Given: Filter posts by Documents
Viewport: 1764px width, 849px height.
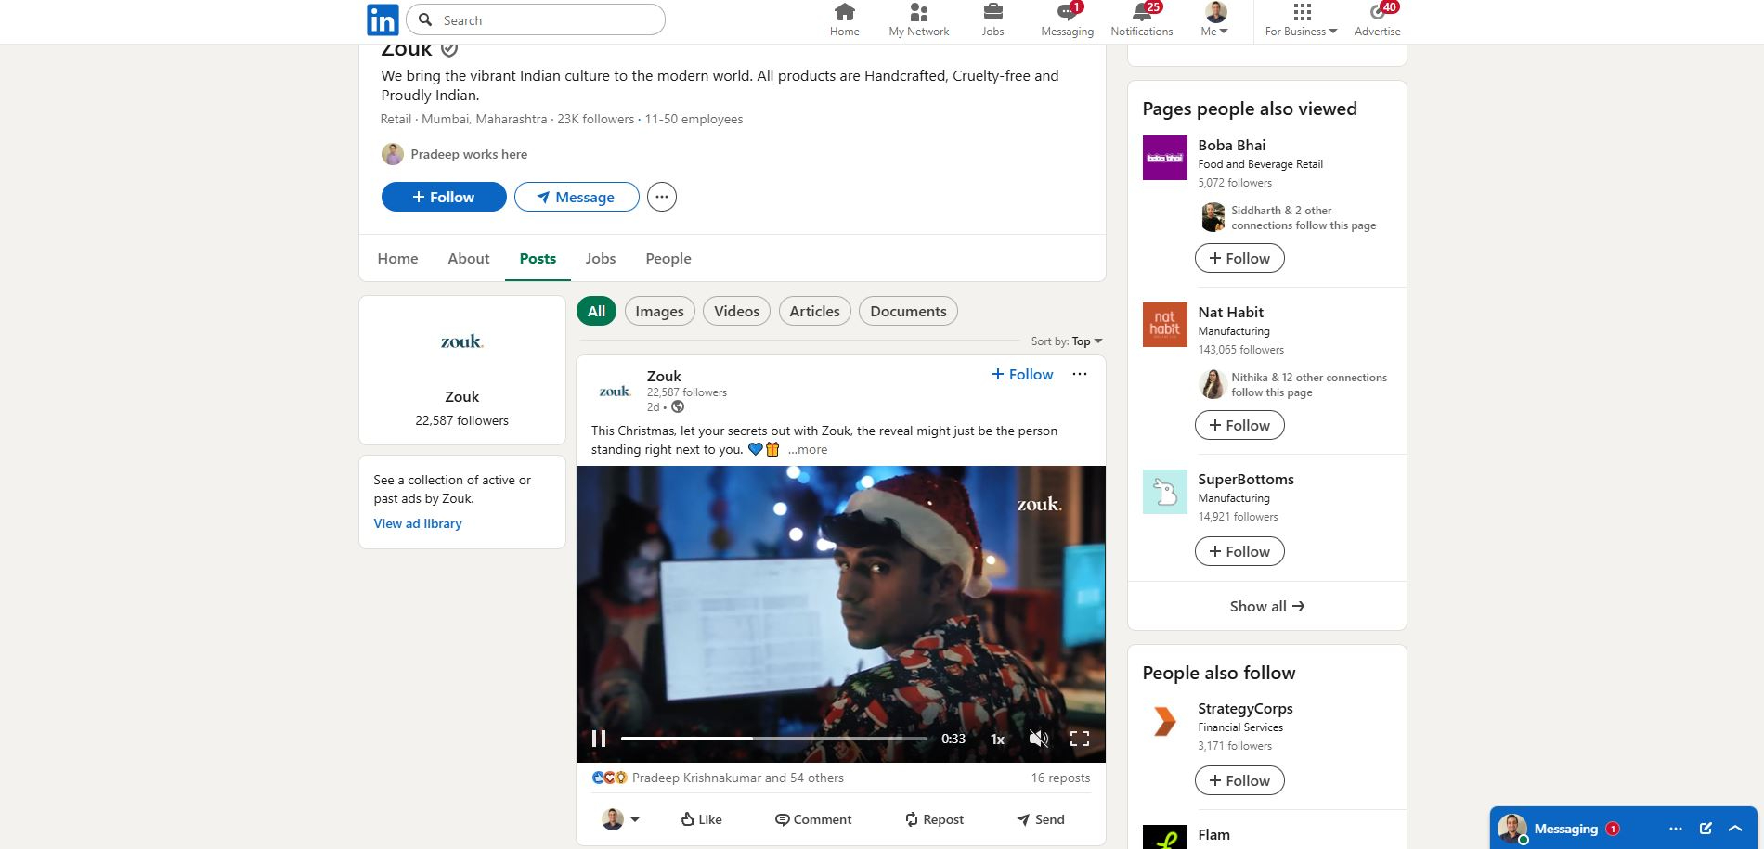Looking at the screenshot, I should coord(908,312).
